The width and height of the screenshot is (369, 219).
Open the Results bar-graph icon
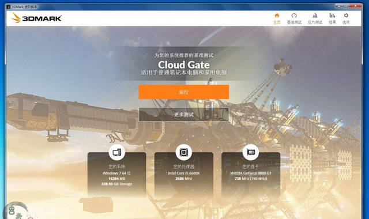[x=332, y=16]
